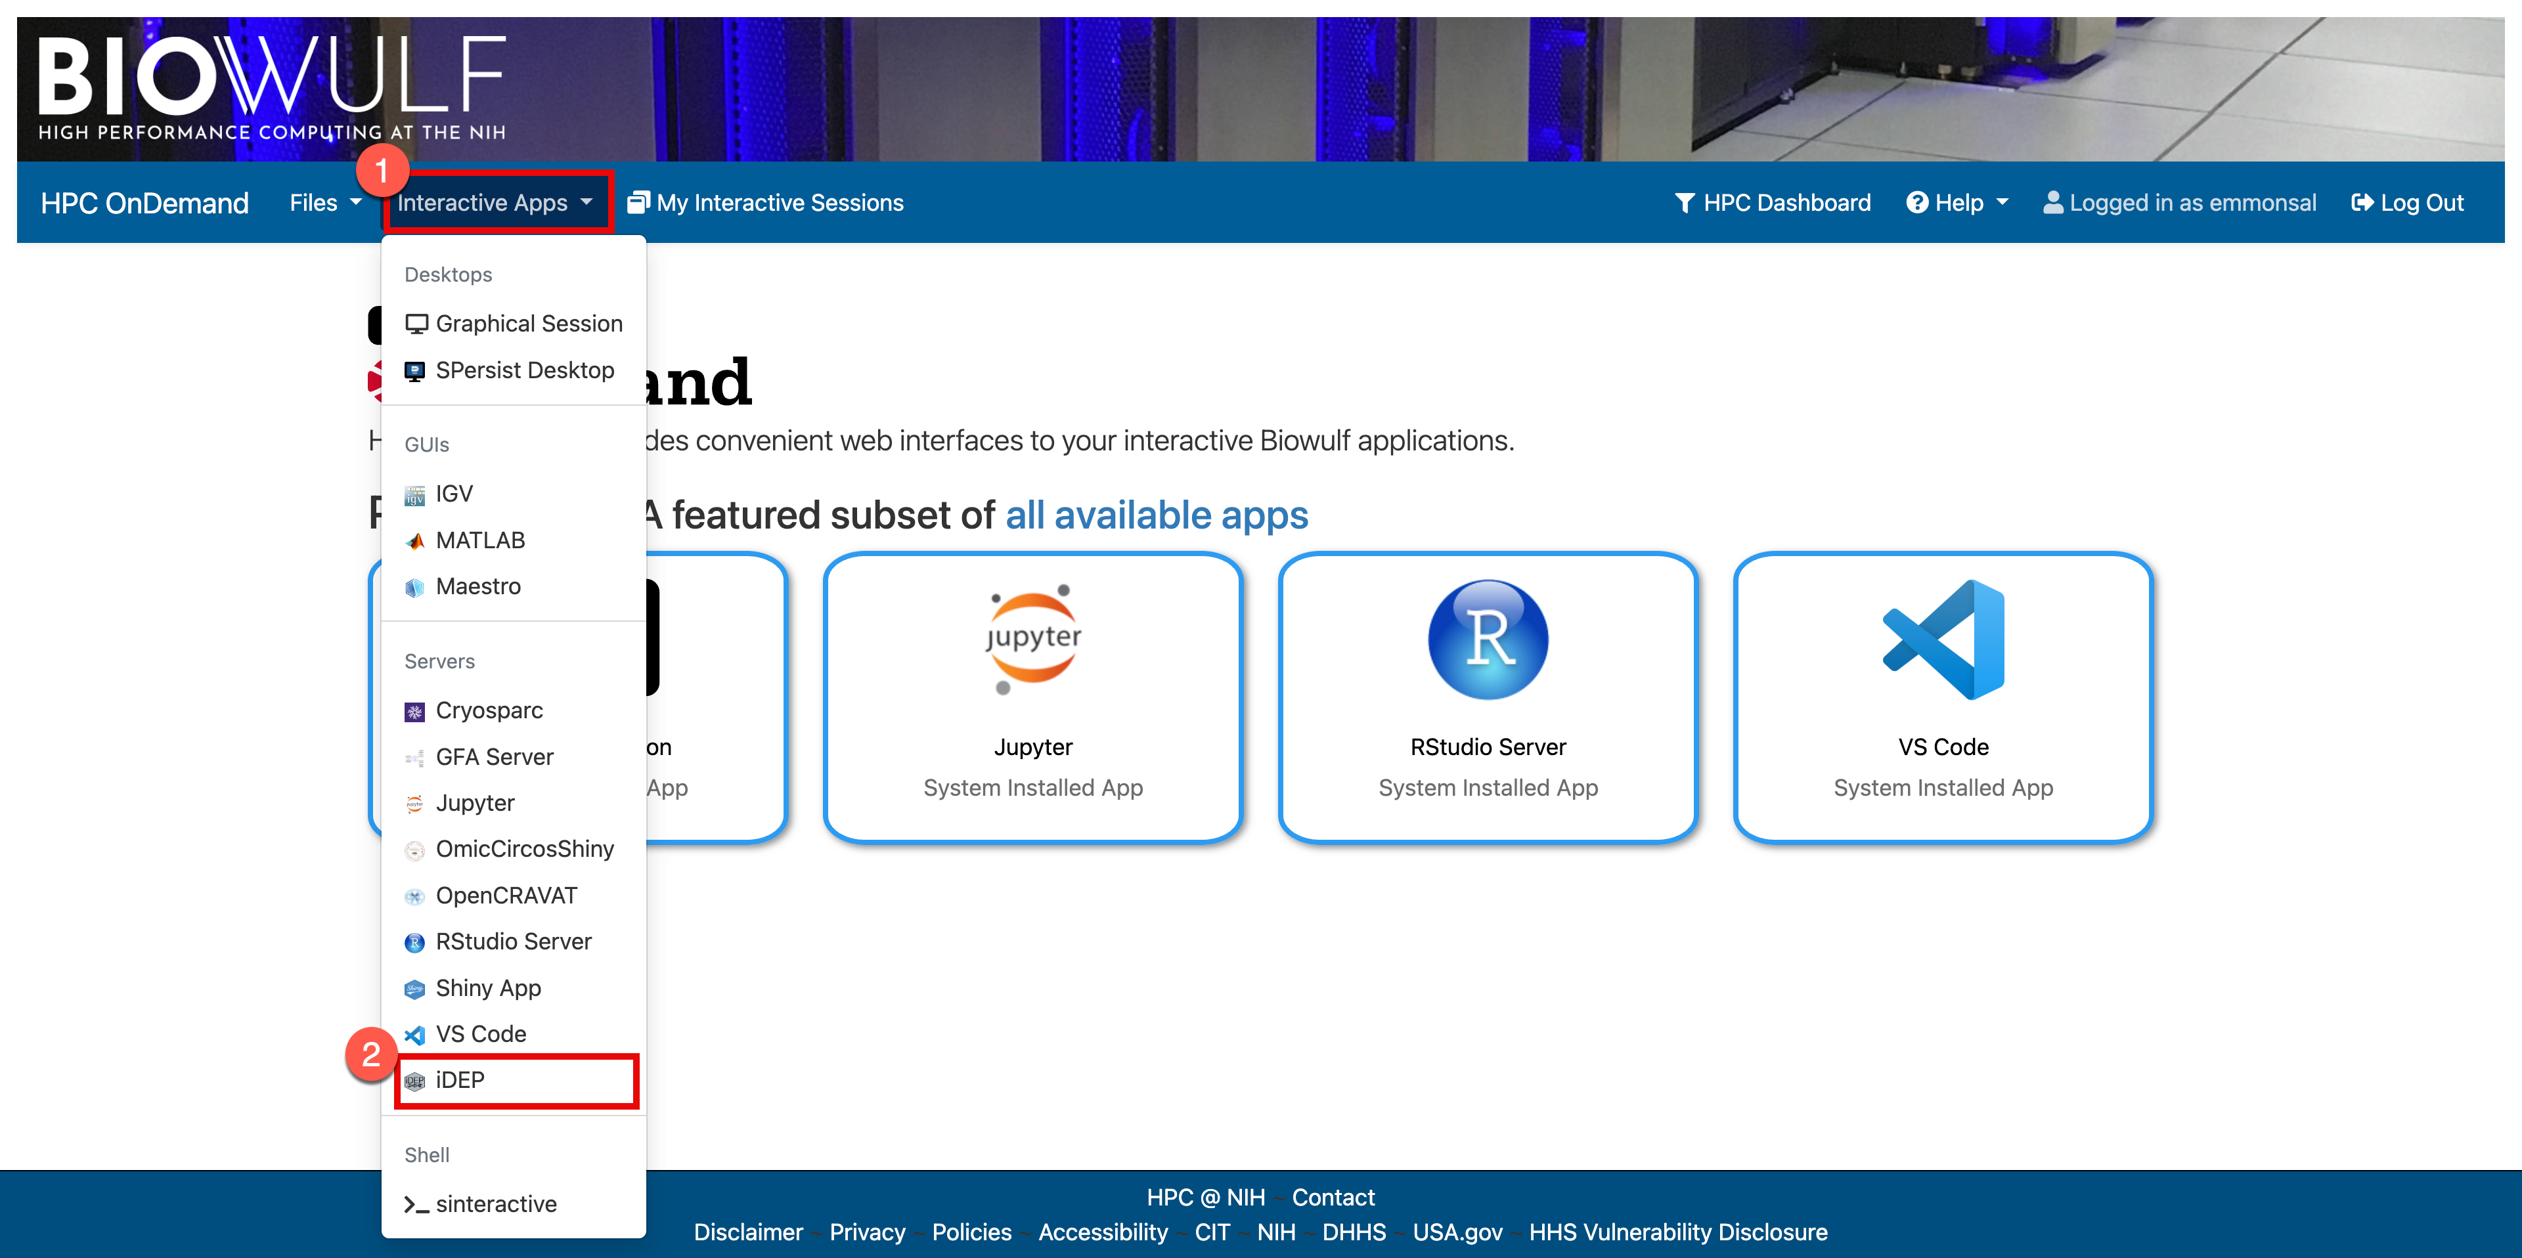
Task: Click System Installed App under VS Code card
Action: coord(1943,788)
